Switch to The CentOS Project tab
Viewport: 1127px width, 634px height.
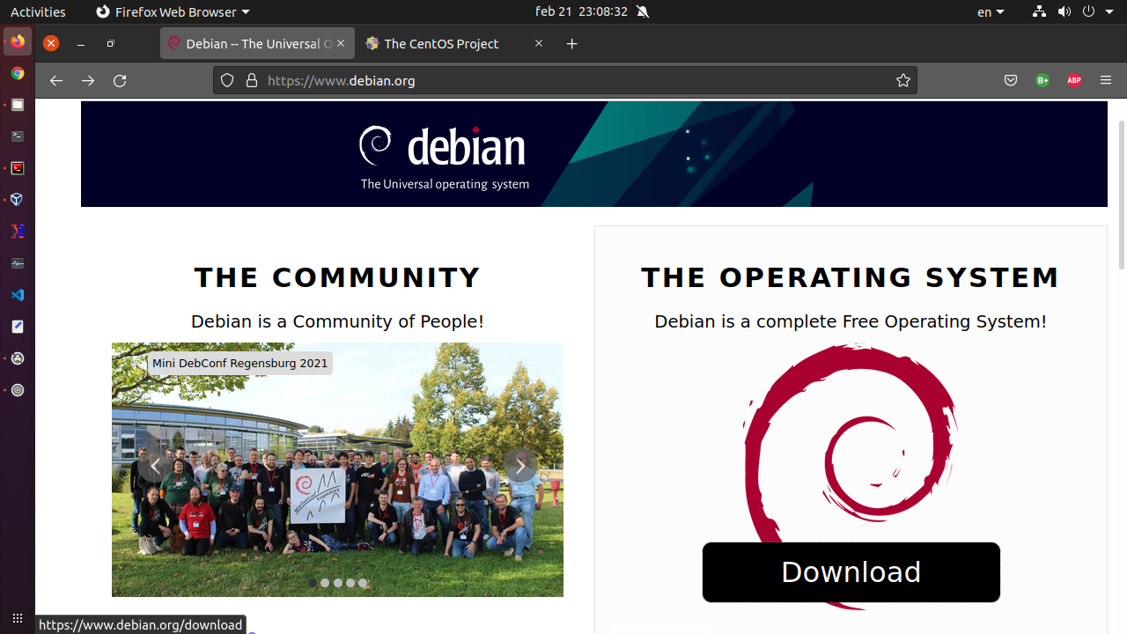click(x=441, y=43)
